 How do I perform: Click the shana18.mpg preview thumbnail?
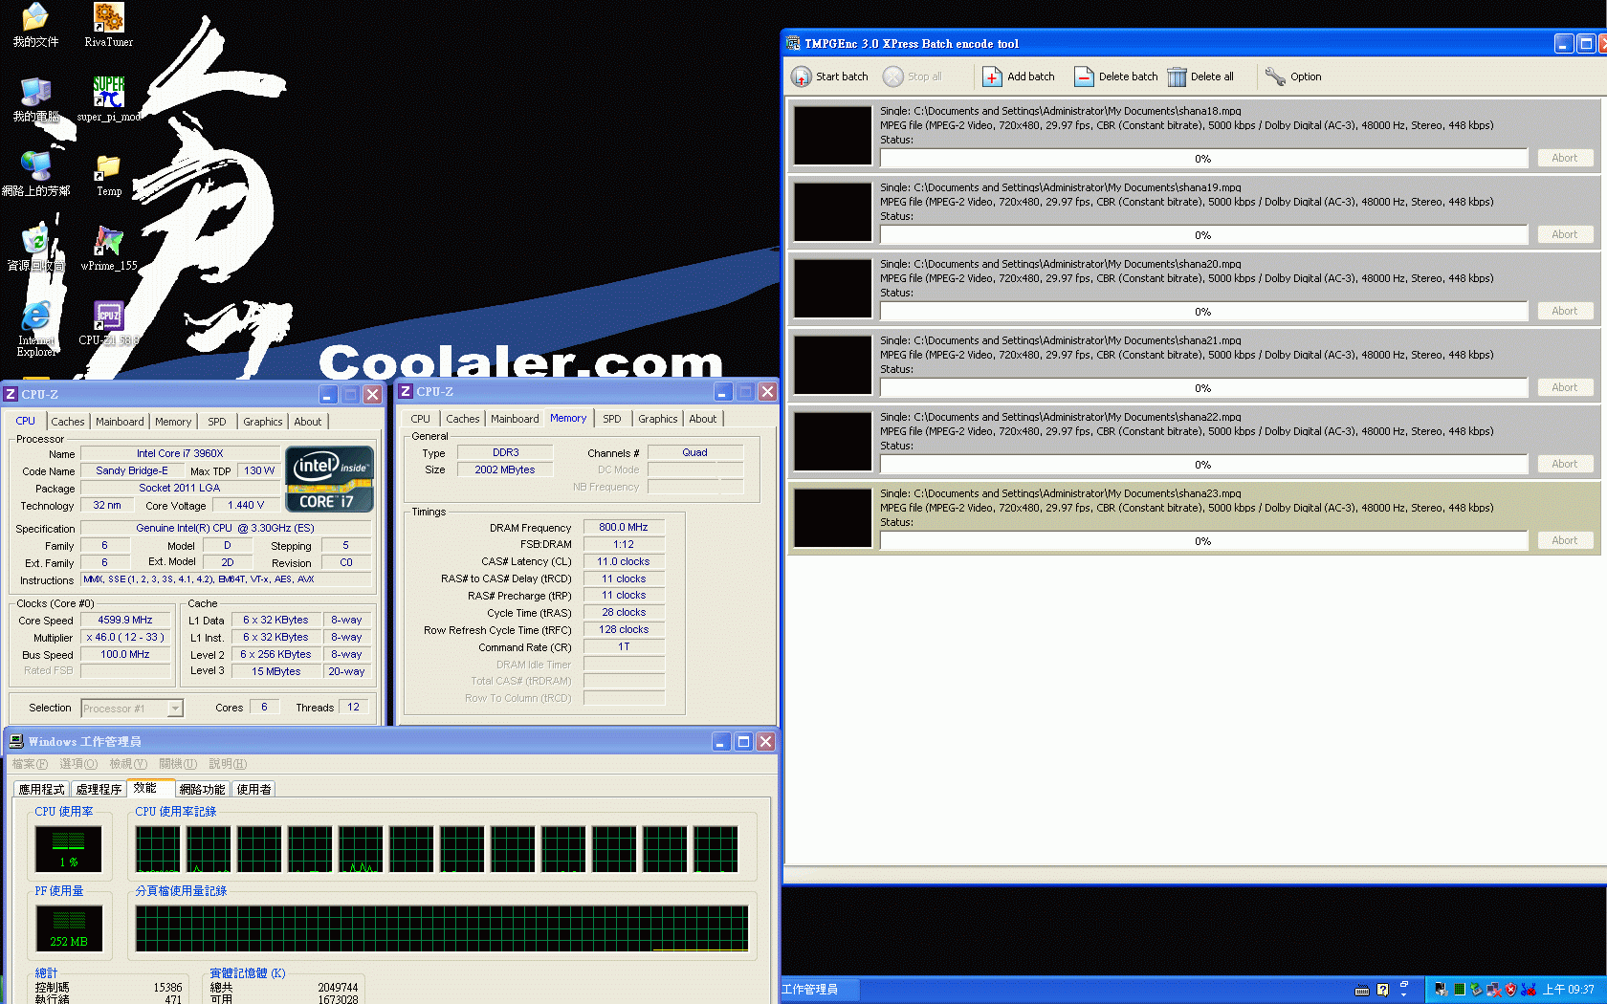click(833, 136)
